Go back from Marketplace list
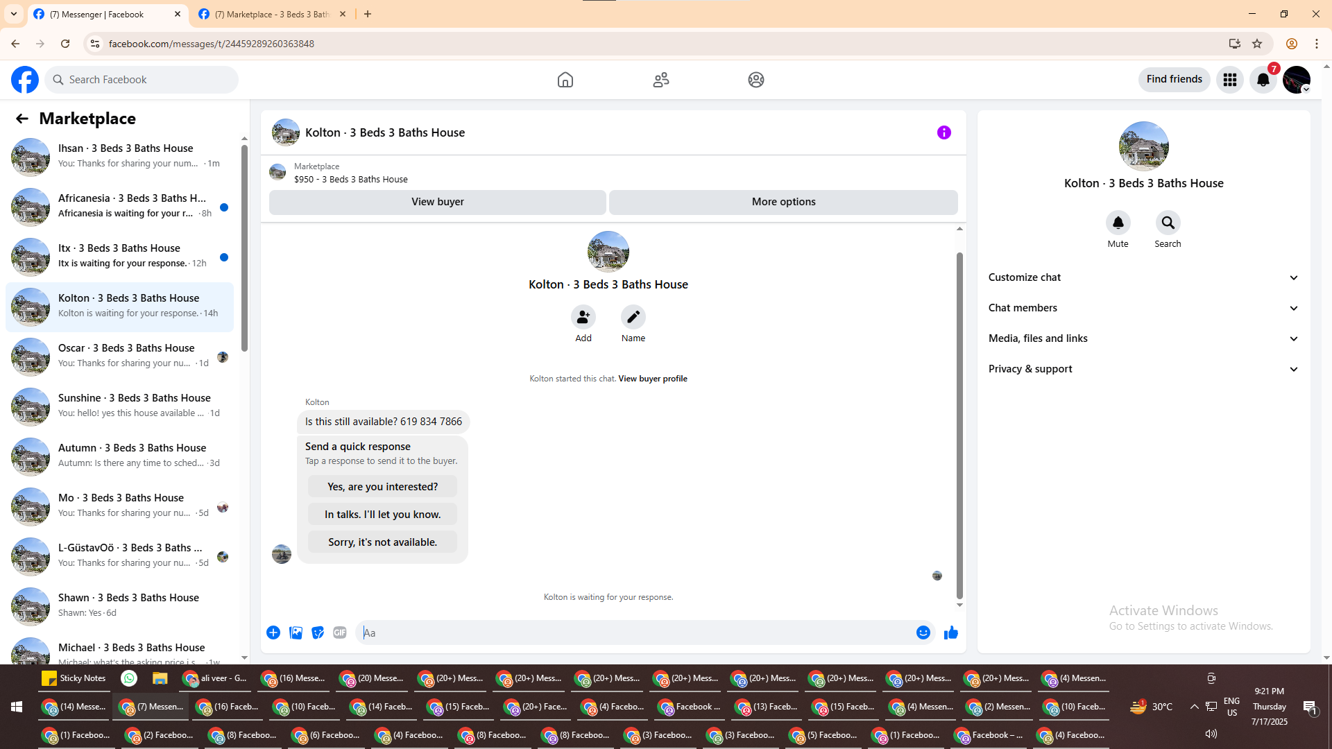This screenshot has width=1332, height=749. [x=22, y=119]
